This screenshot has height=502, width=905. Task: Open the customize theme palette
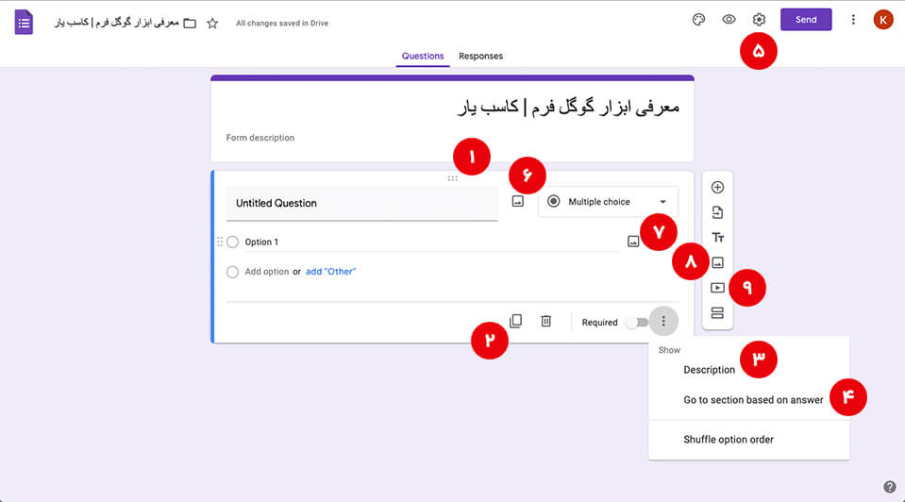(698, 20)
